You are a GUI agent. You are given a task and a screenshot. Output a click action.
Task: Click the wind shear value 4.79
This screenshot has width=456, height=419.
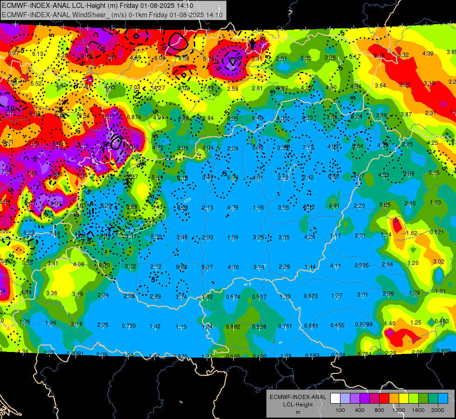(232, 207)
